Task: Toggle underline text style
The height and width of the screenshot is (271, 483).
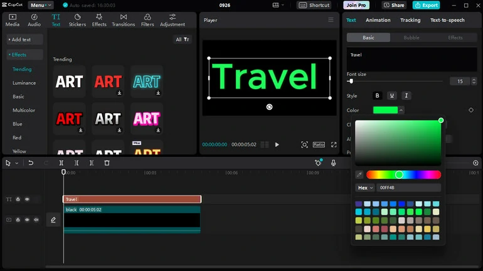Action: click(x=392, y=96)
